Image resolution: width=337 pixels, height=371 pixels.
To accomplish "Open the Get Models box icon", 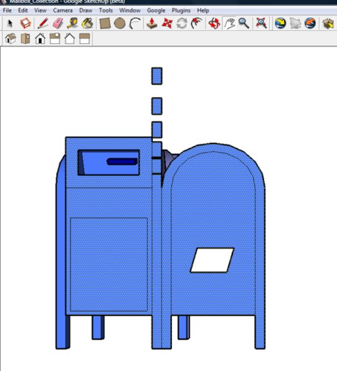I will (x=328, y=23).
